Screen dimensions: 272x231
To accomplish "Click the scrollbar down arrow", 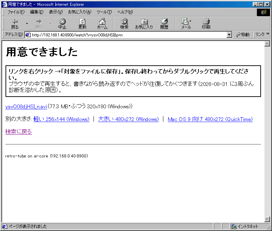I will pos(267,219).
